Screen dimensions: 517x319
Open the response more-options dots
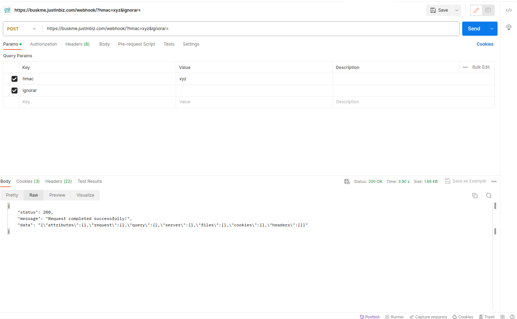click(494, 181)
